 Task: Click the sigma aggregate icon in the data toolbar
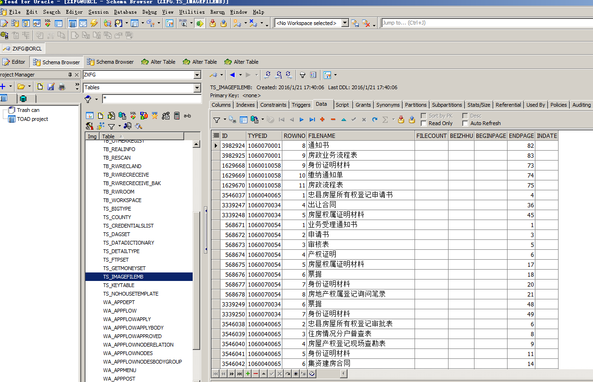pyautogui.click(x=385, y=119)
